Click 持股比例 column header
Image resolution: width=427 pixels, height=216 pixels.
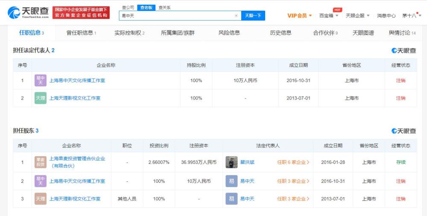coord(196,65)
